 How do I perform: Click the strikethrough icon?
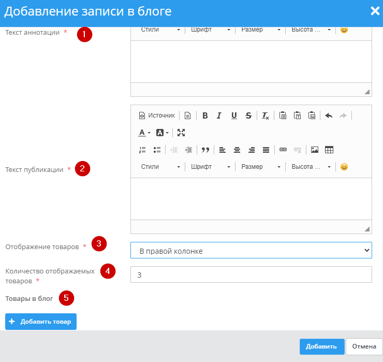pyautogui.click(x=248, y=115)
